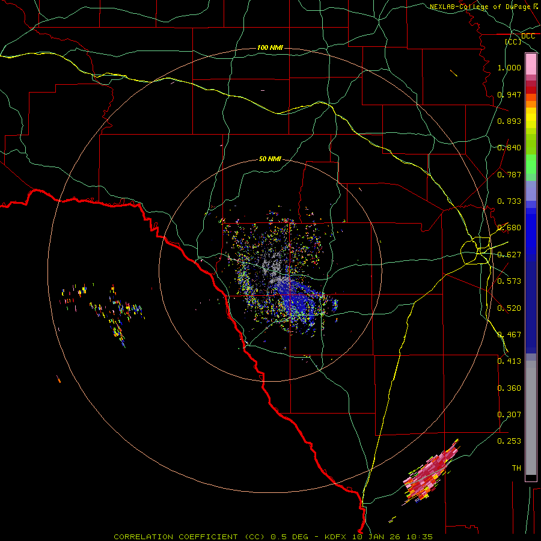The image size is (541, 541).
Task: Click the yellow highway loop on the east side
Action: point(476,251)
